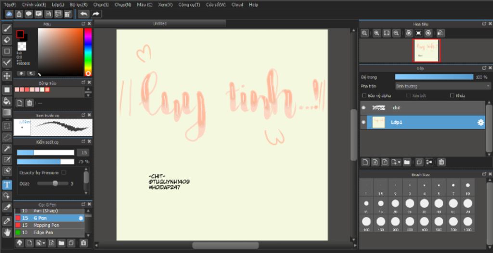Delete the brush with the trash icon
Screen dimensions: 493x253
click(x=83, y=242)
